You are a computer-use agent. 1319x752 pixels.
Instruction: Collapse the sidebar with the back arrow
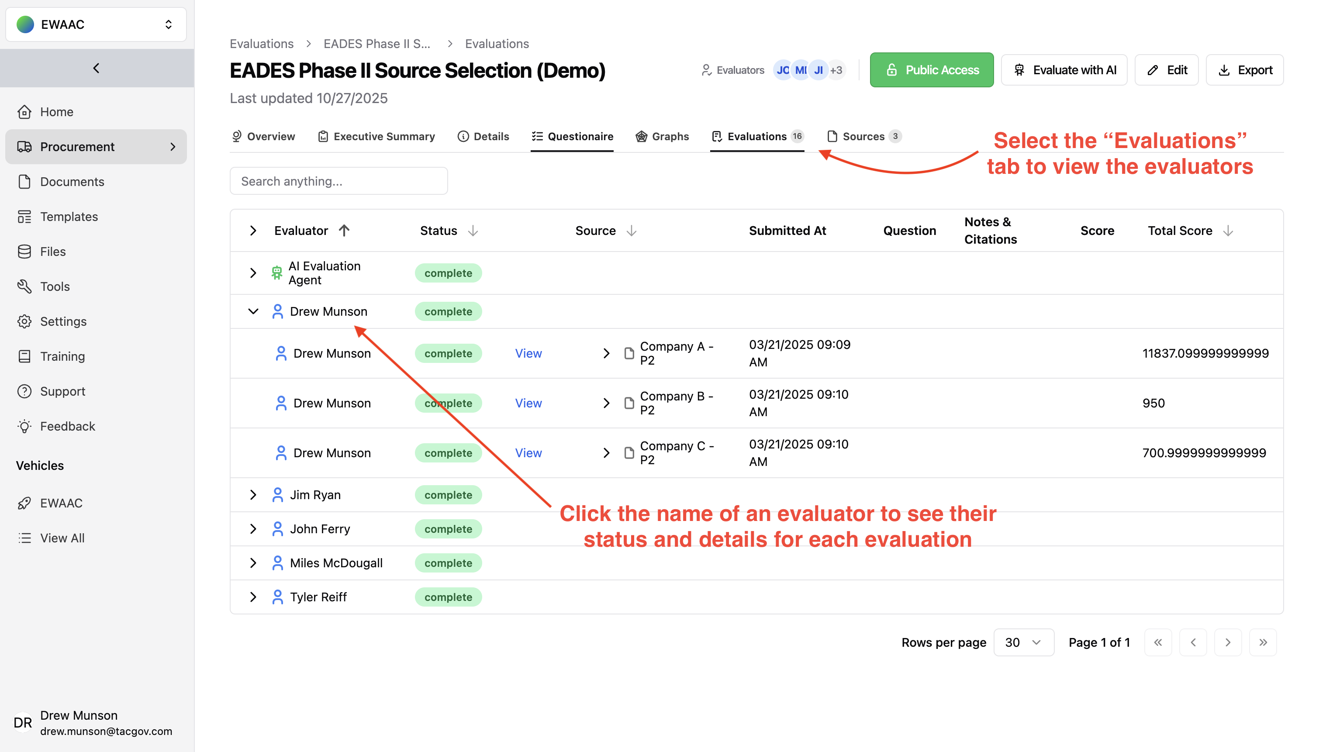(x=97, y=68)
